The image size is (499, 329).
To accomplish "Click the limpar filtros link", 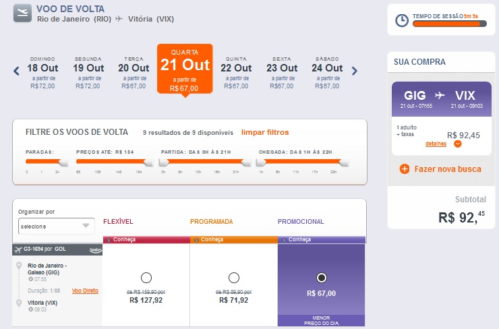I will click(265, 132).
